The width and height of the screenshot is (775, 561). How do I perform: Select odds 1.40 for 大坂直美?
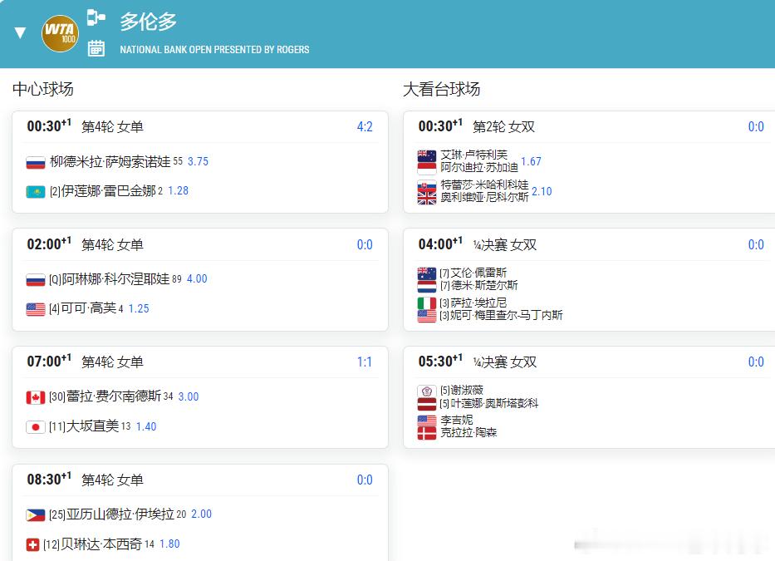pyautogui.click(x=146, y=426)
